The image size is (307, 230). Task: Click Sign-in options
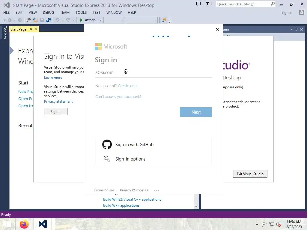click(130, 159)
